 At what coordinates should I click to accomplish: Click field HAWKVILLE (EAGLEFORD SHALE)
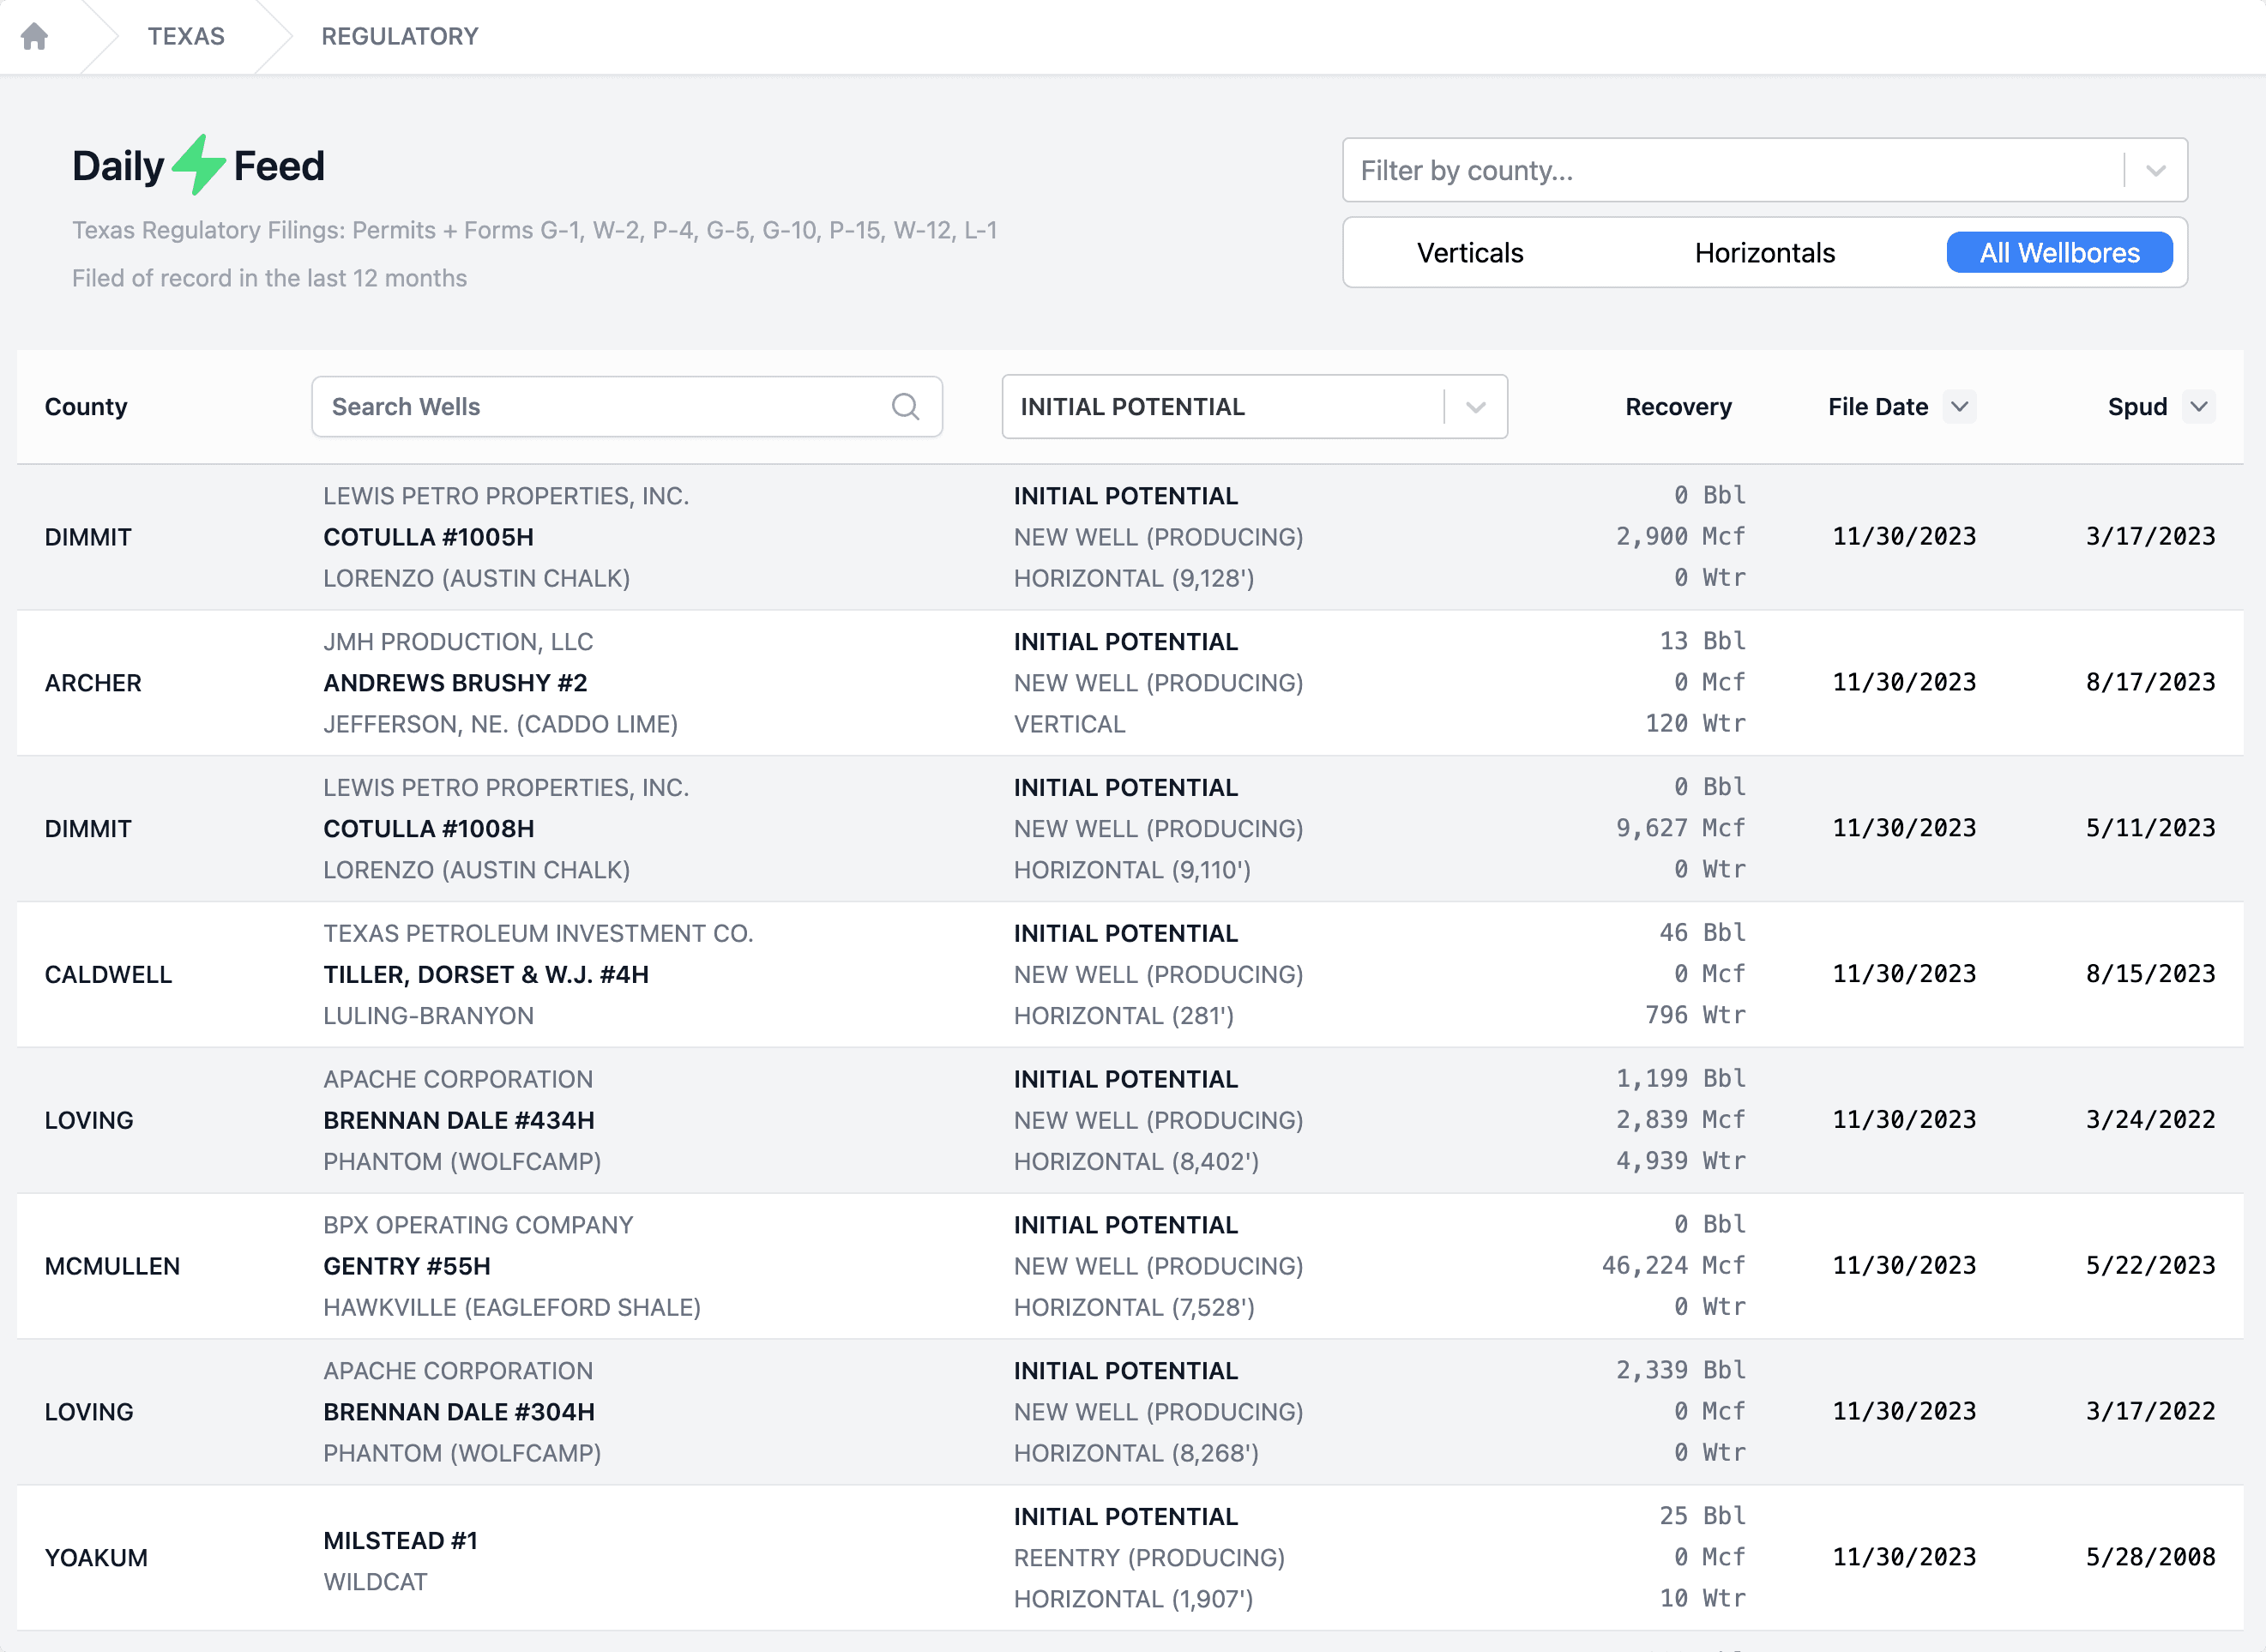click(x=512, y=1308)
